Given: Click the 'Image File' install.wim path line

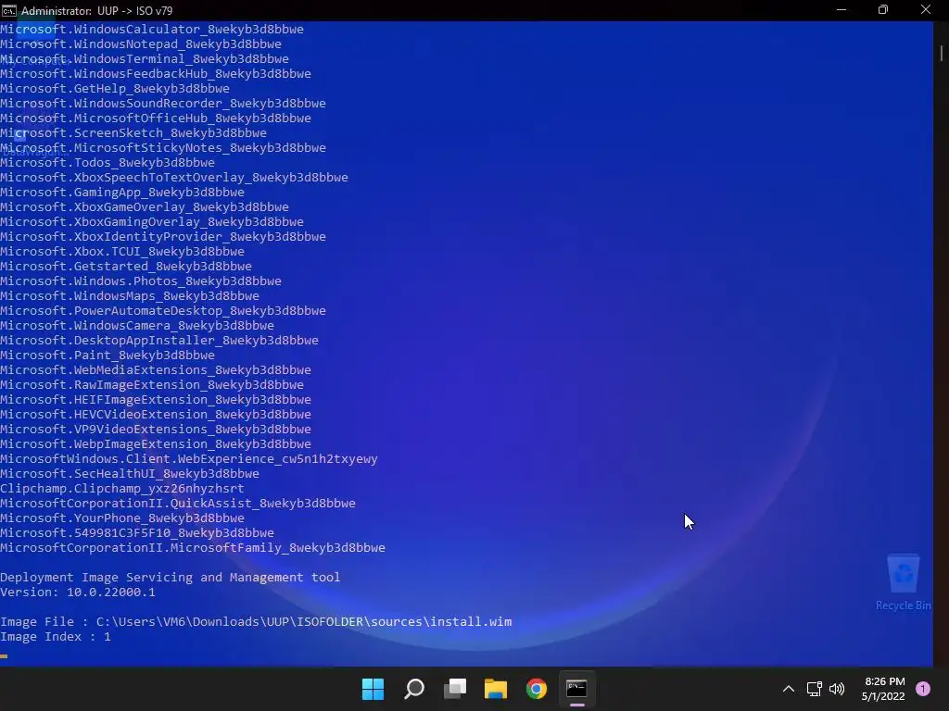Looking at the screenshot, I should coord(256,621).
